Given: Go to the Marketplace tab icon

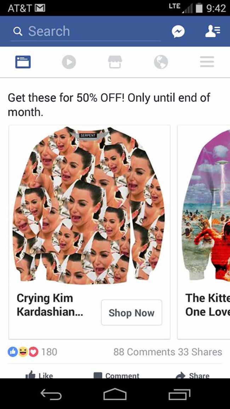Looking at the screenshot, I should [115, 62].
